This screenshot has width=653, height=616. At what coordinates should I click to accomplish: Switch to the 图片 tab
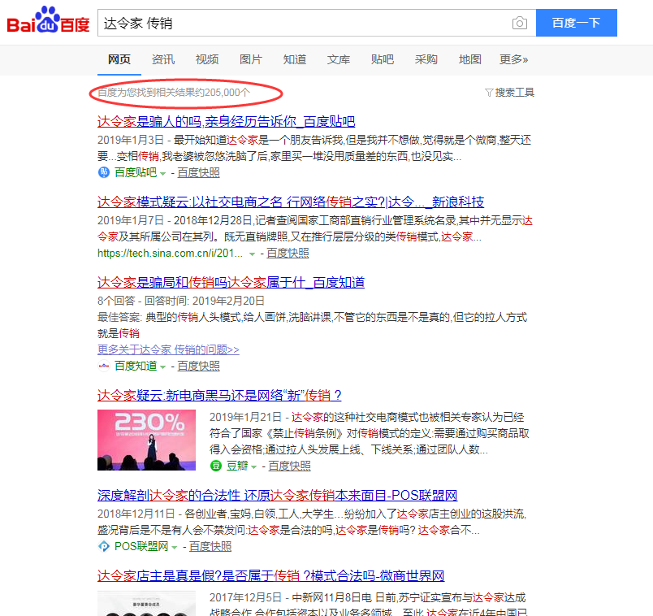[251, 59]
